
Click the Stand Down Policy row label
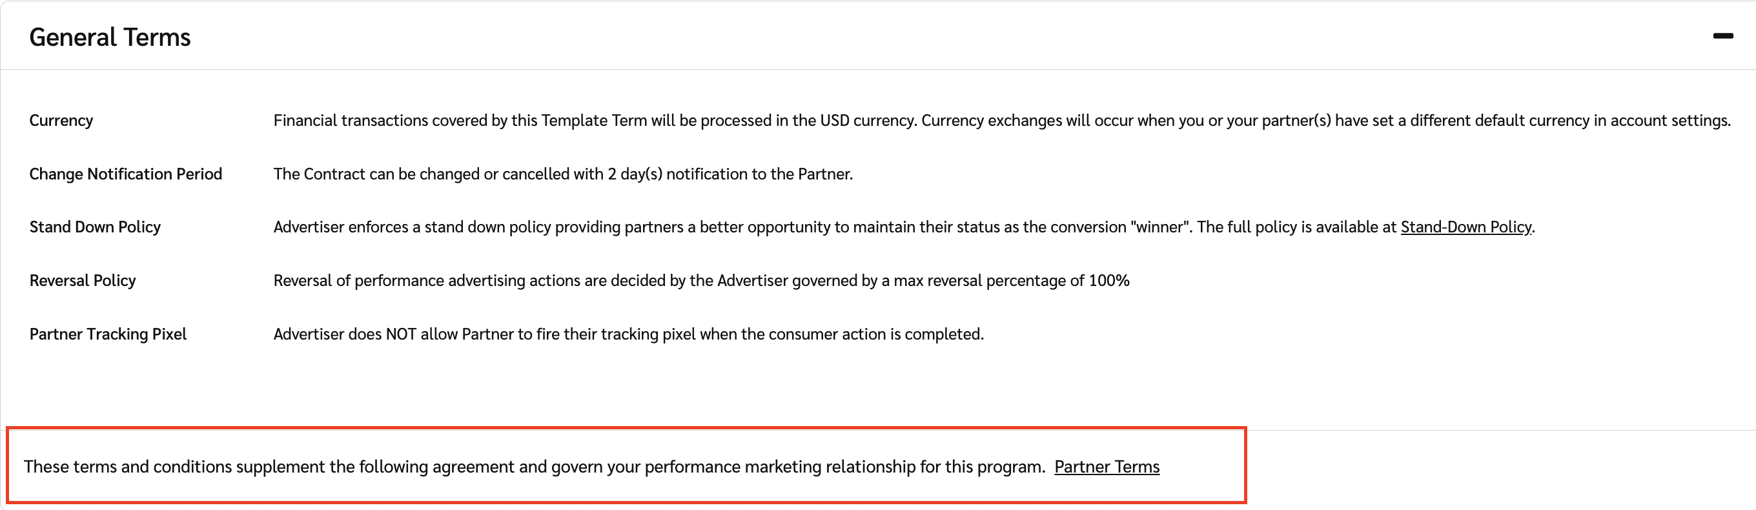[x=95, y=227]
